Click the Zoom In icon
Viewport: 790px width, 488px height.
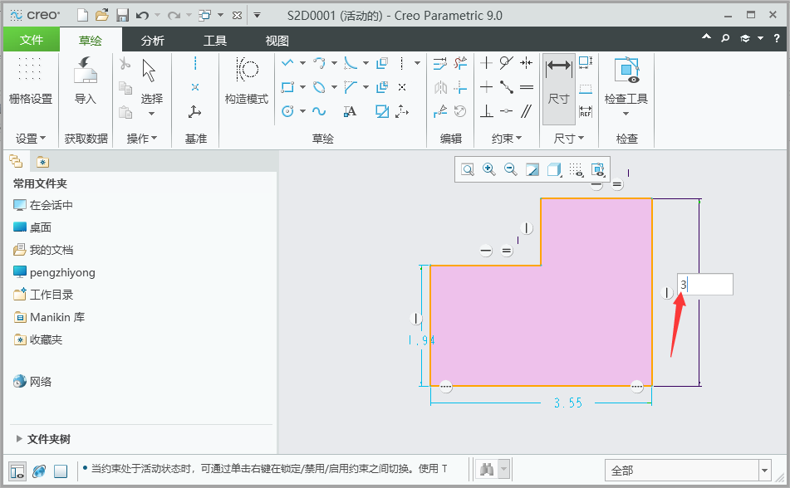pyautogui.click(x=488, y=169)
